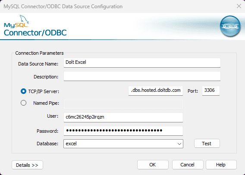
Task: Close the Data Source Configuration dialog
Action: (239, 6)
